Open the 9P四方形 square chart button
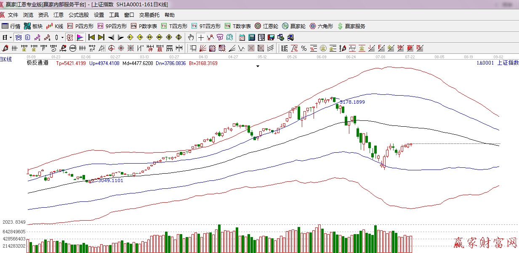This screenshot has width=519, height=253. click(112, 26)
